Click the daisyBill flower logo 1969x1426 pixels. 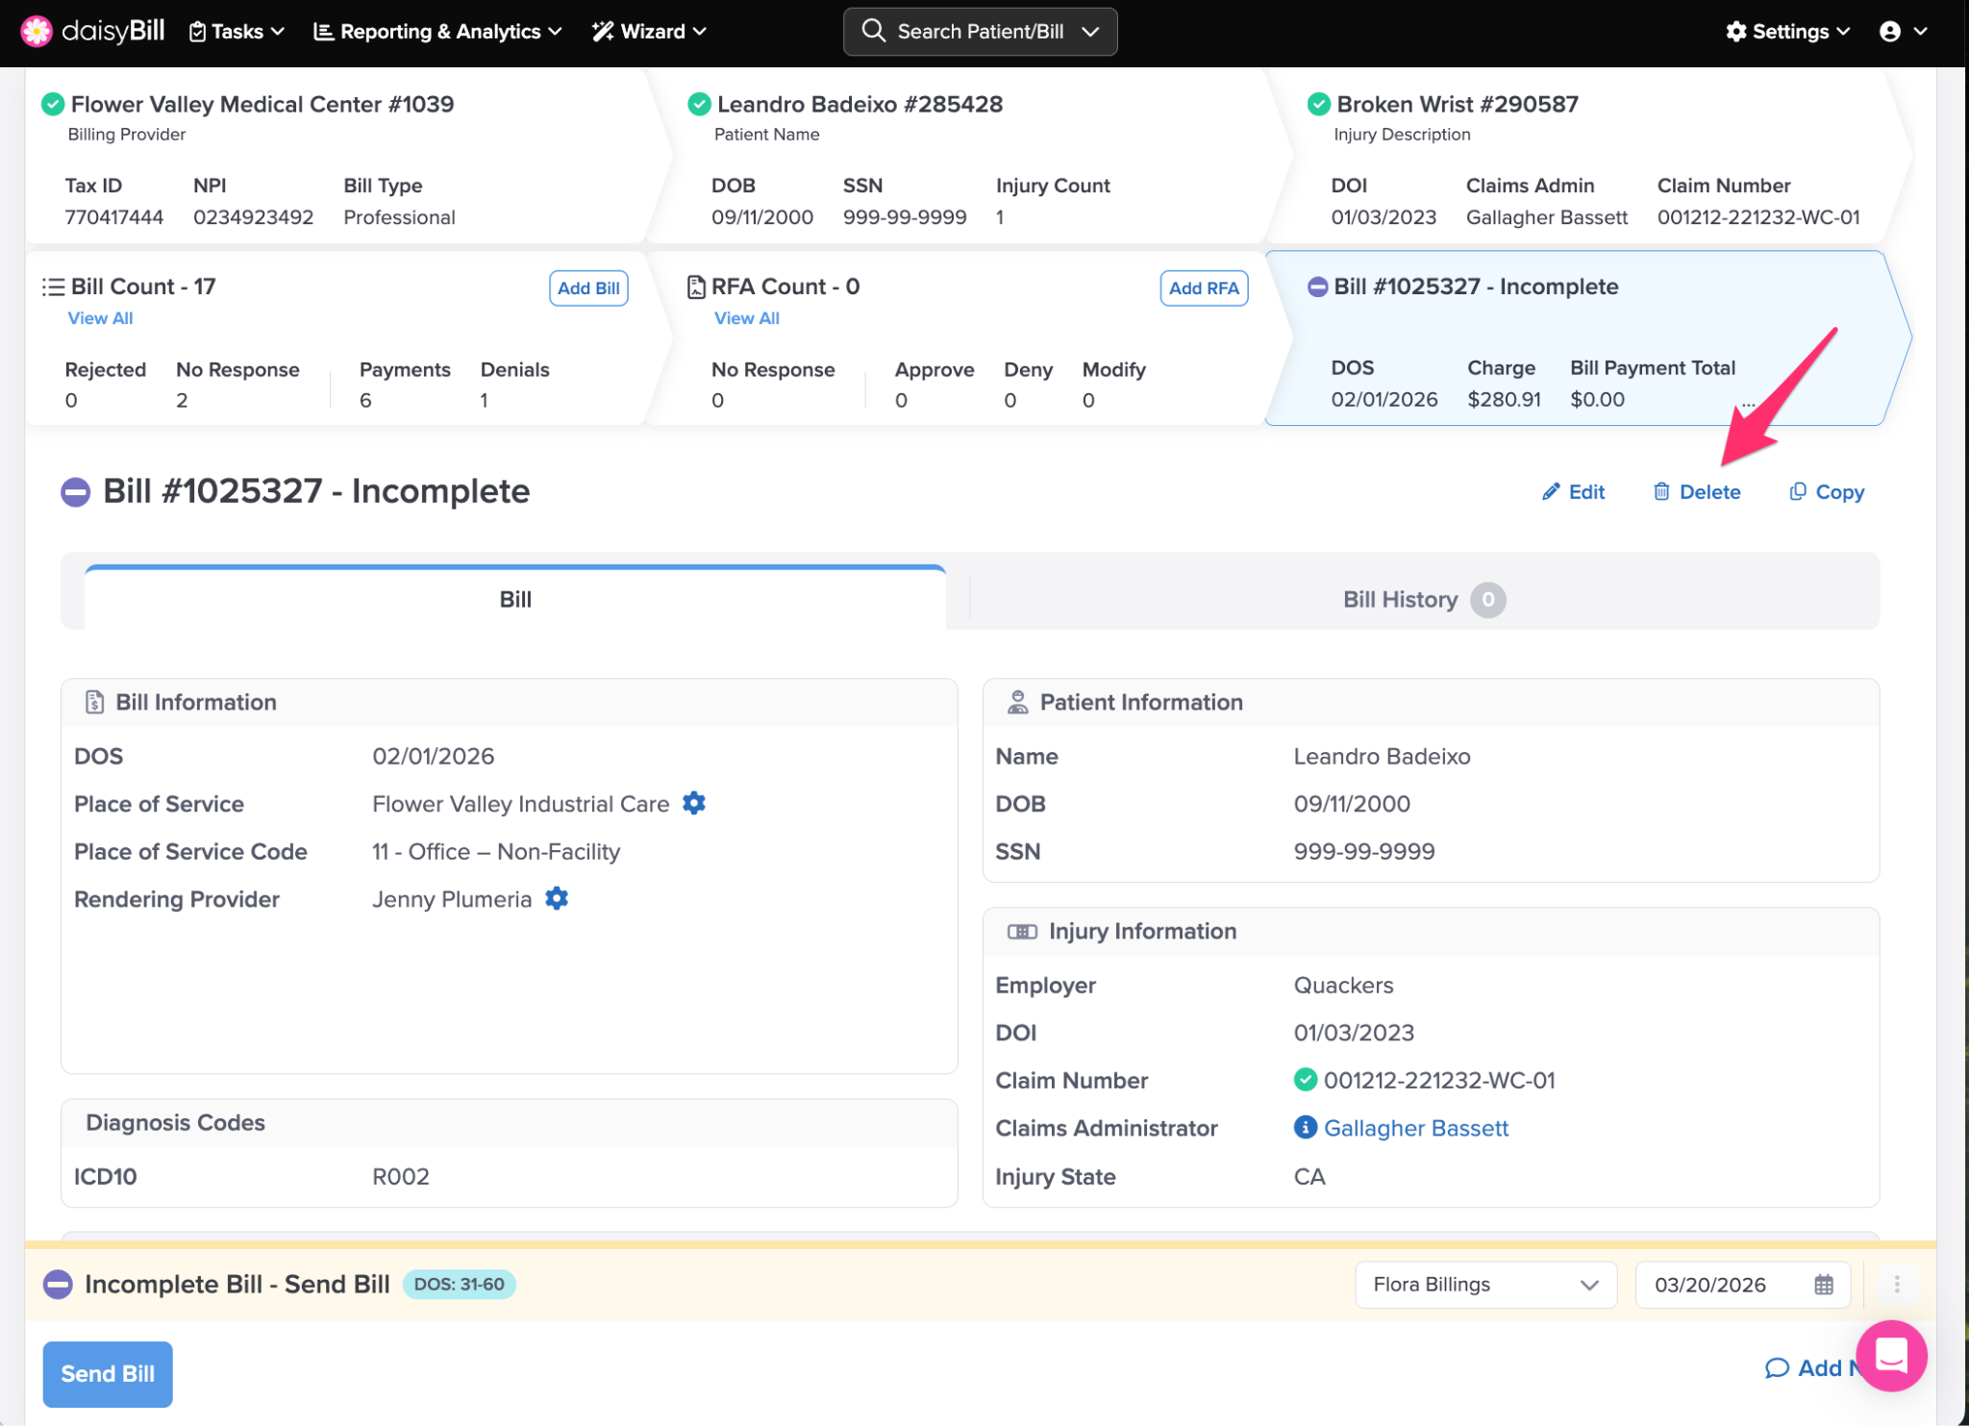tap(37, 31)
